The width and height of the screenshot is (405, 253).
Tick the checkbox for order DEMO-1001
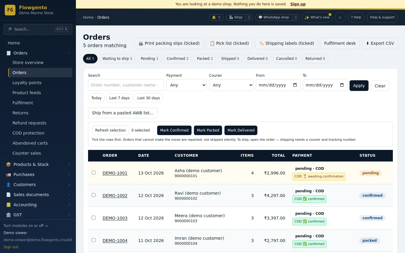94,172
